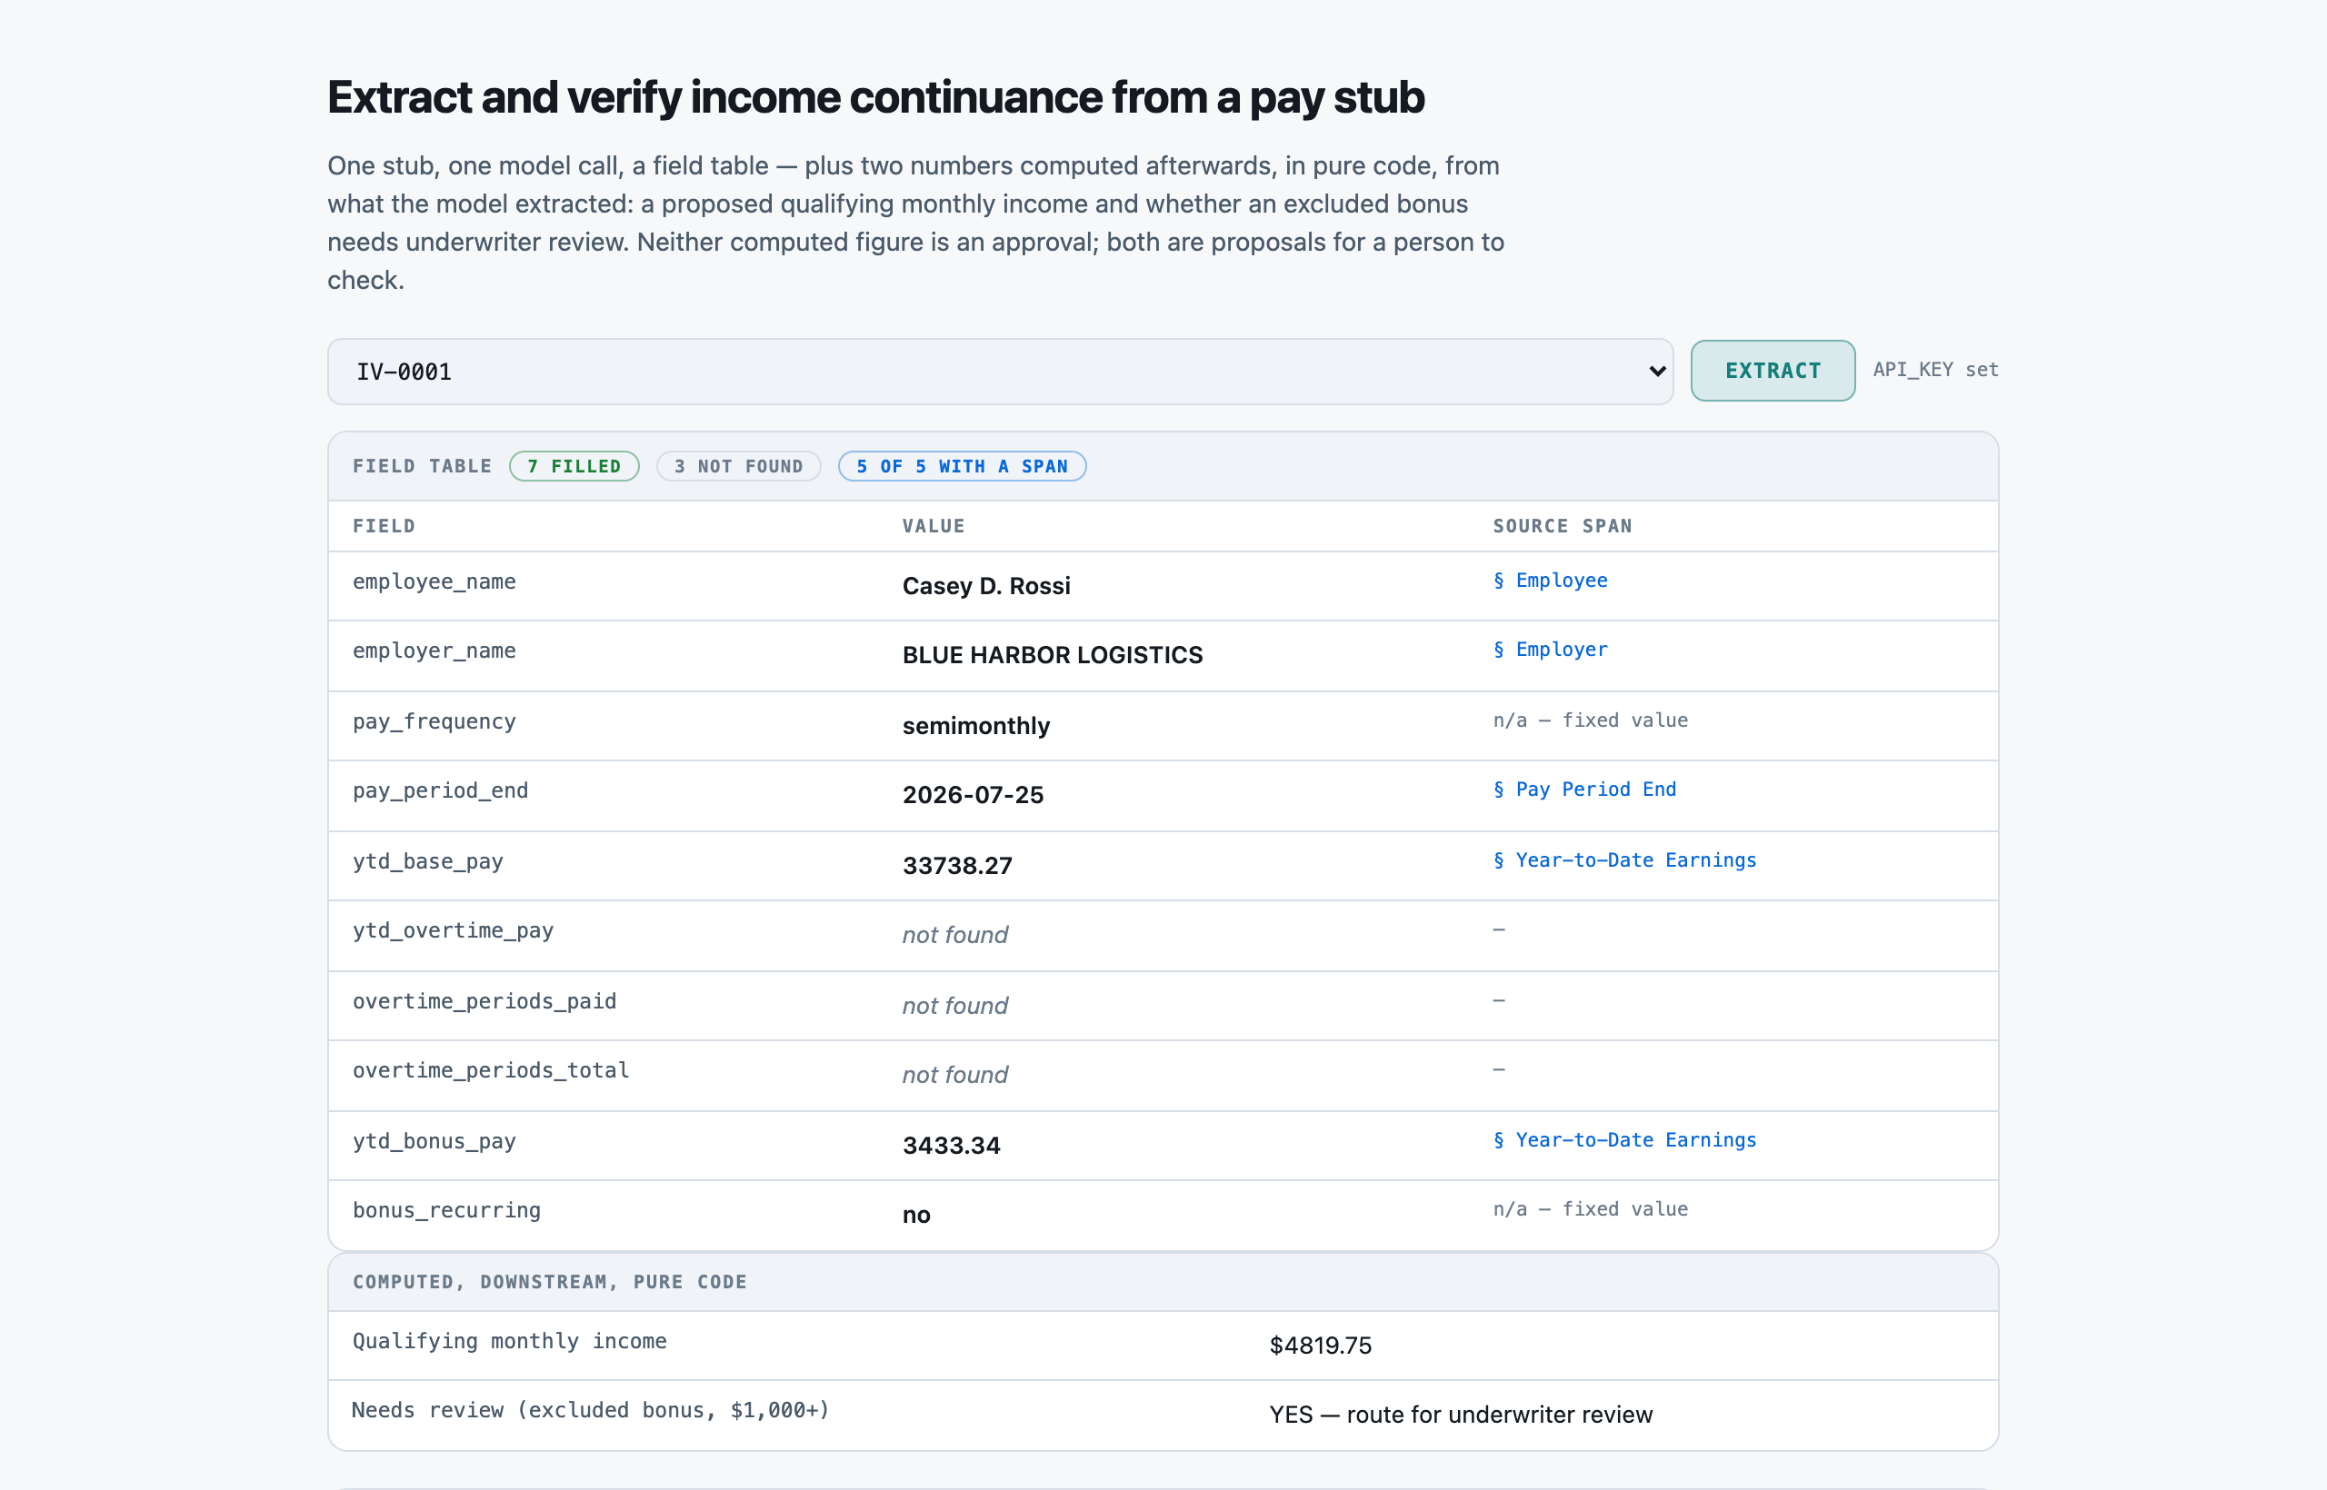2327x1490 pixels.
Task: Open the IV-0001 stub selector dropdown
Action: [x=1000, y=372]
